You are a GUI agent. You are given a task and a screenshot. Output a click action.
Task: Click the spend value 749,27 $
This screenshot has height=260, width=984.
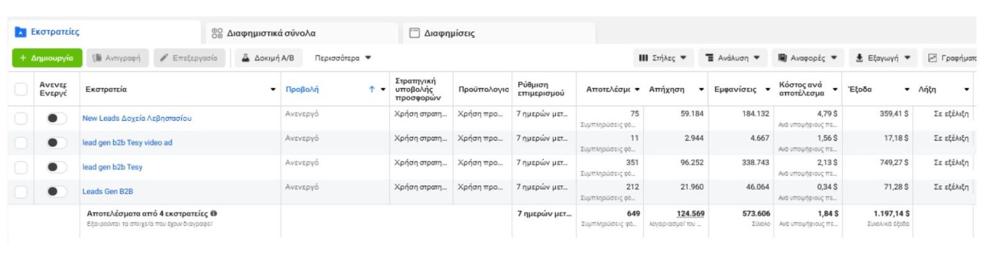894,163
